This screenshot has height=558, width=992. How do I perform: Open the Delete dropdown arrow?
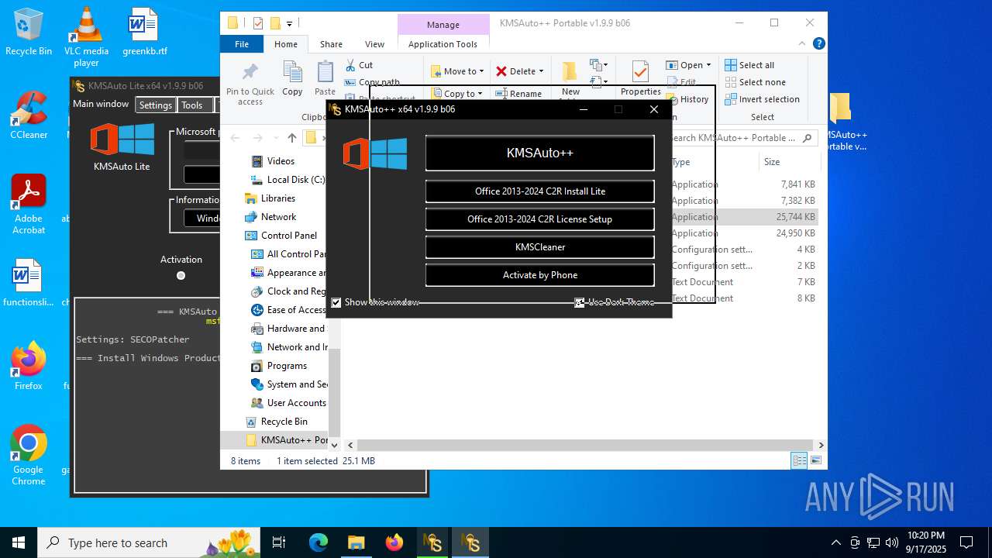pyautogui.click(x=541, y=71)
